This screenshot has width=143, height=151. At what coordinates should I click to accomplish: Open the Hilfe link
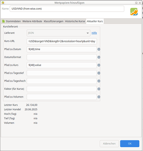click(x=94, y=33)
